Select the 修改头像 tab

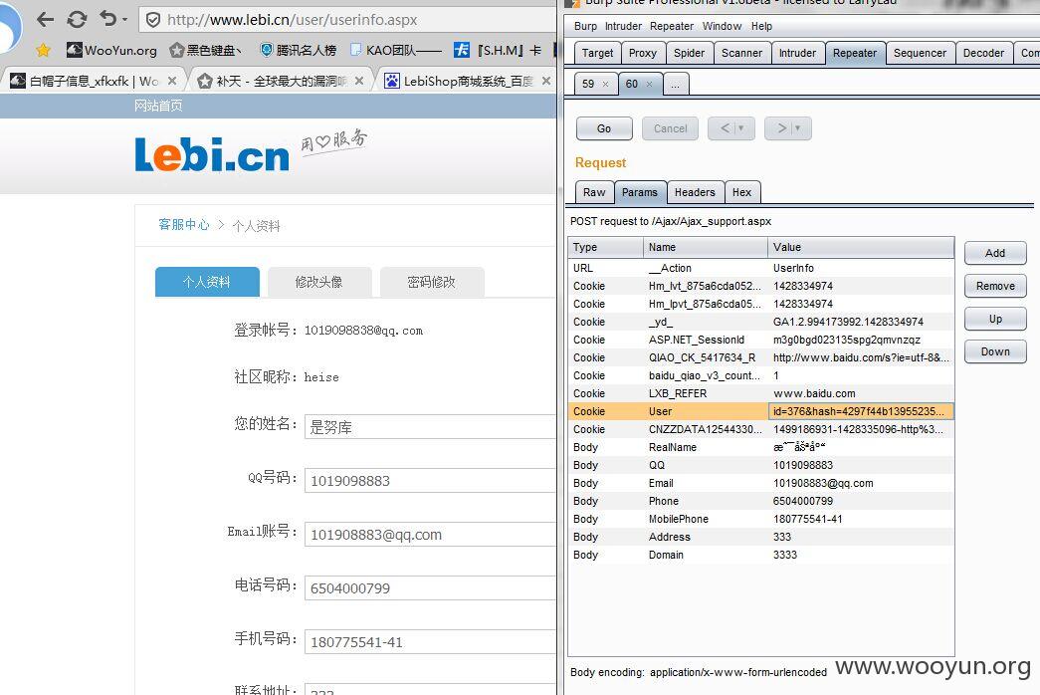(x=319, y=282)
